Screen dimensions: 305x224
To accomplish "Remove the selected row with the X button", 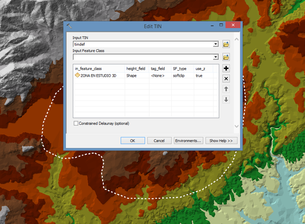I will click(226, 79).
